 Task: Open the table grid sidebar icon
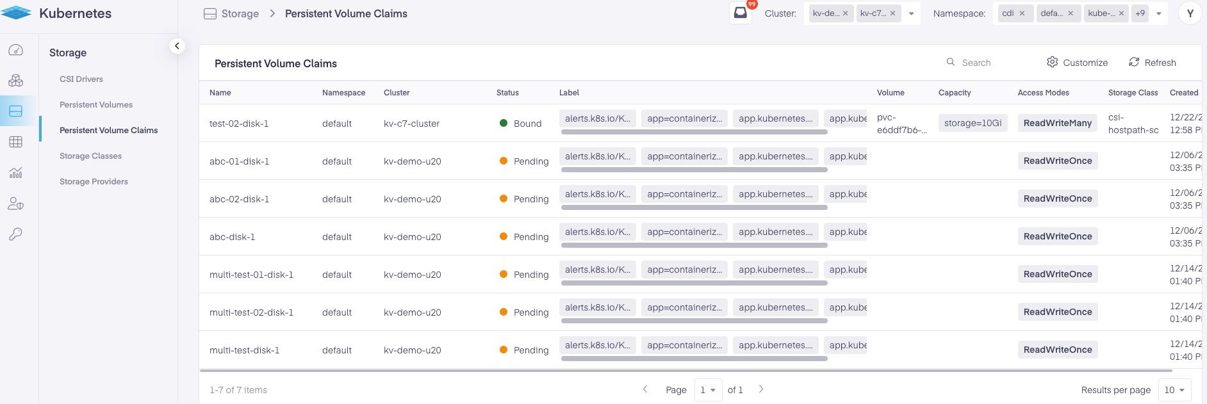(16, 141)
